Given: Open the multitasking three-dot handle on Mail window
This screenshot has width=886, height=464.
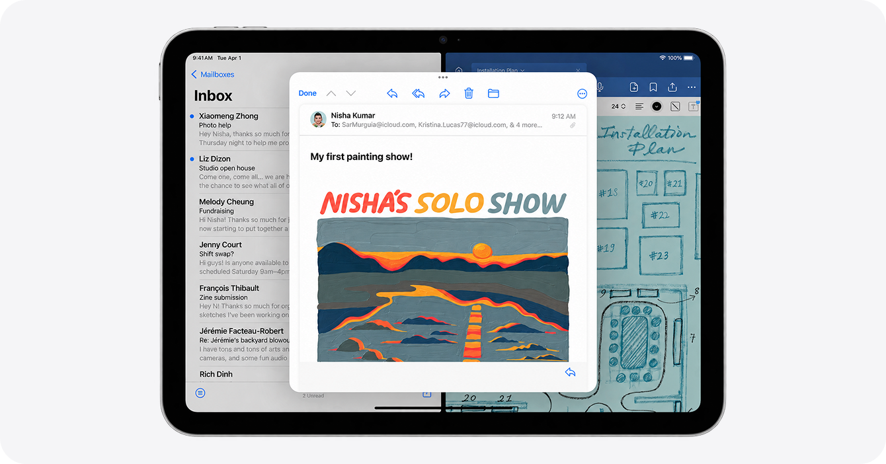Looking at the screenshot, I should click(443, 77).
